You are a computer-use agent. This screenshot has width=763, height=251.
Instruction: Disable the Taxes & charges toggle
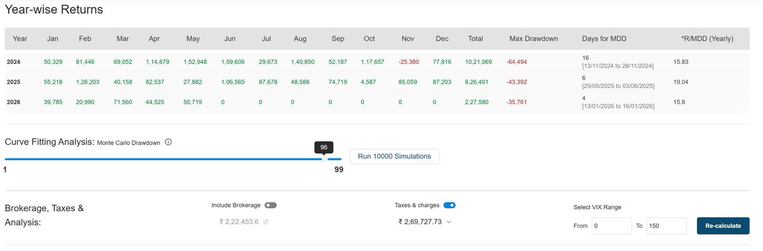click(x=450, y=205)
